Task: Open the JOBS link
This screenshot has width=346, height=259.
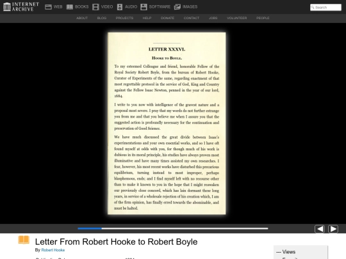Action: 213,18
